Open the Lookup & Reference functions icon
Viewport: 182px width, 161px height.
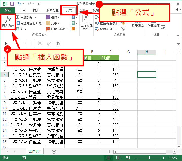click(73, 17)
